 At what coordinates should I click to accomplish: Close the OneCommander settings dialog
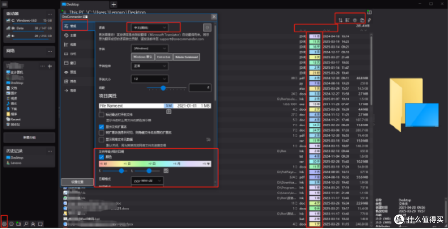click(x=214, y=17)
